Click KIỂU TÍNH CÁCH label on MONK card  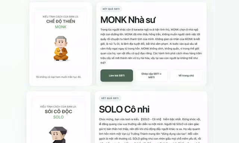pos(60,16)
